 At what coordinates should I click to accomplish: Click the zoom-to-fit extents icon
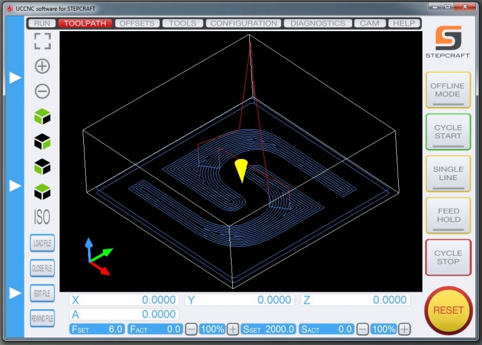pos(42,41)
